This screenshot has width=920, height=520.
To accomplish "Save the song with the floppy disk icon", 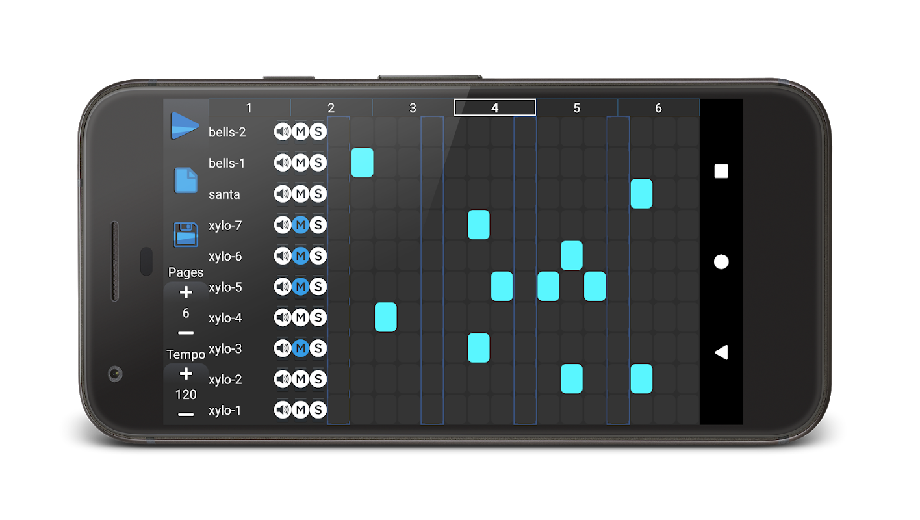I will point(186,235).
